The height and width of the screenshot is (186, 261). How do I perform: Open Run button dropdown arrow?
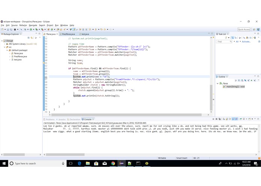point(33,29)
